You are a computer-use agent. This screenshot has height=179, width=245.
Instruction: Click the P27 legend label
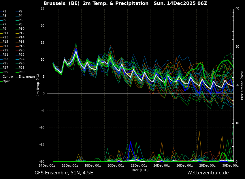click(5, 68)
